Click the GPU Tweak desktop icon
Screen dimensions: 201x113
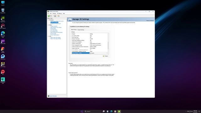(x=3, y=26)
